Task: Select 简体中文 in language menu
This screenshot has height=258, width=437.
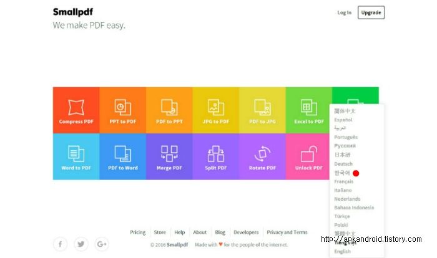Action: coord(345,111)
